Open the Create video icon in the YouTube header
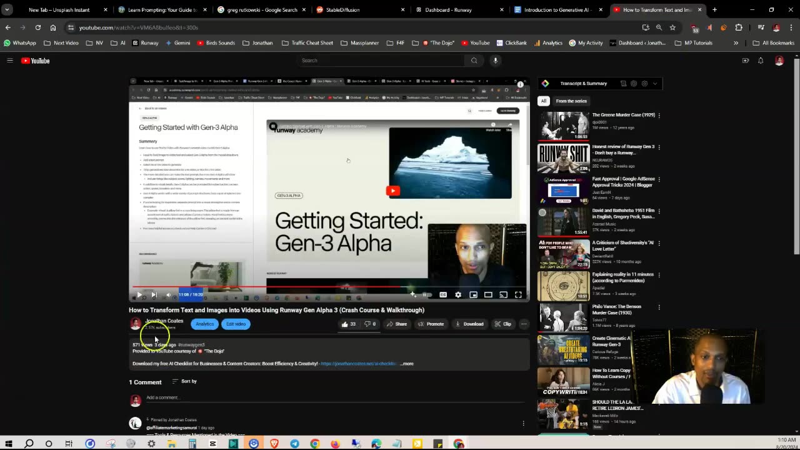The image size is (800, 450). tap(746, 61)
